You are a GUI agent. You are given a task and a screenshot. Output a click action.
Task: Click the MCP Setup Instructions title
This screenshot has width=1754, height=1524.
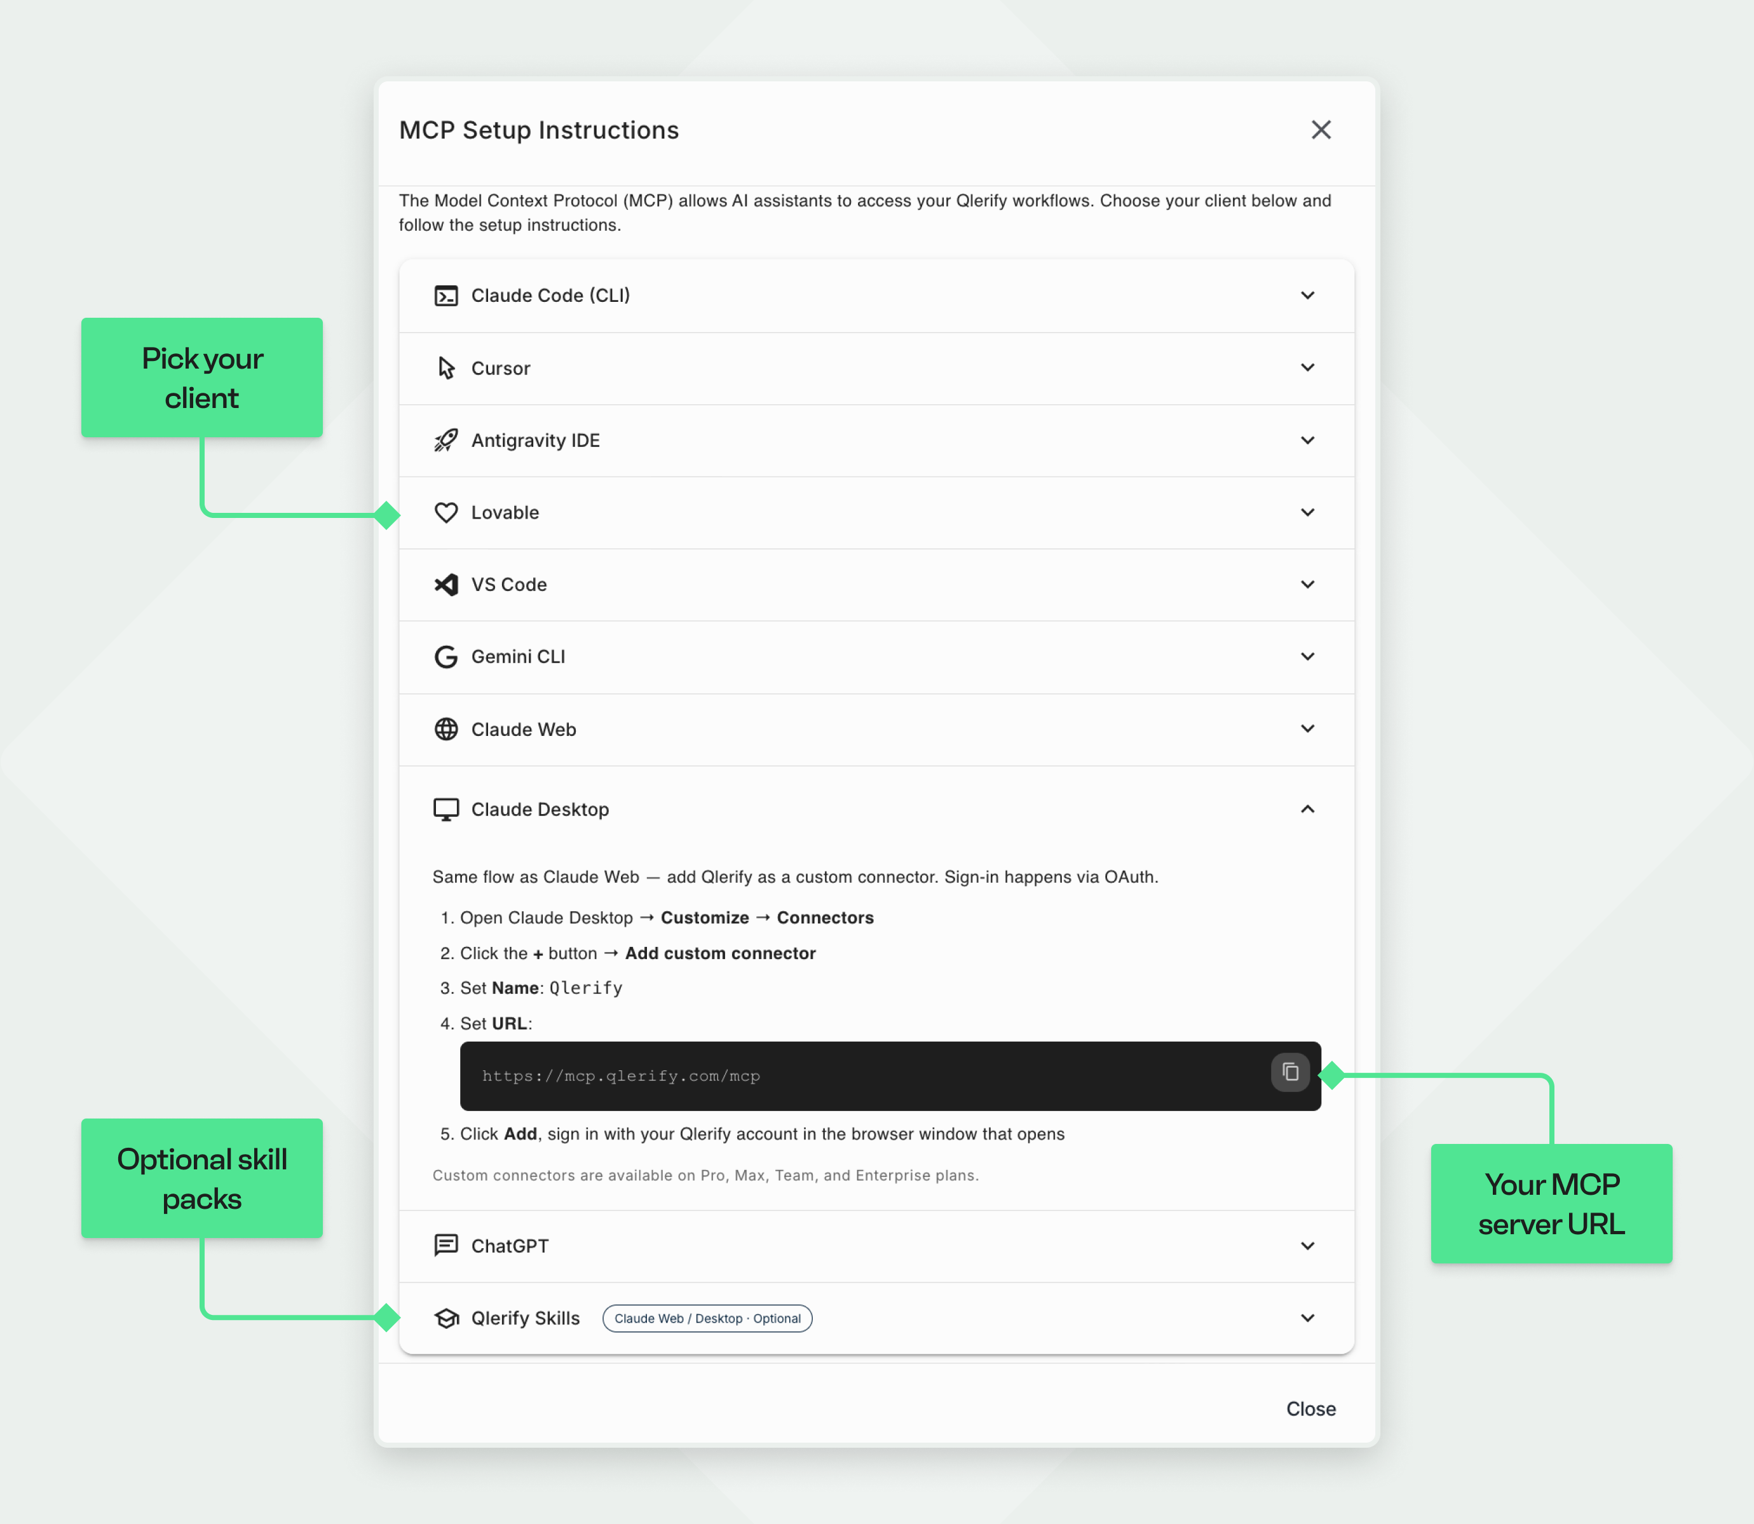[539, 129]
